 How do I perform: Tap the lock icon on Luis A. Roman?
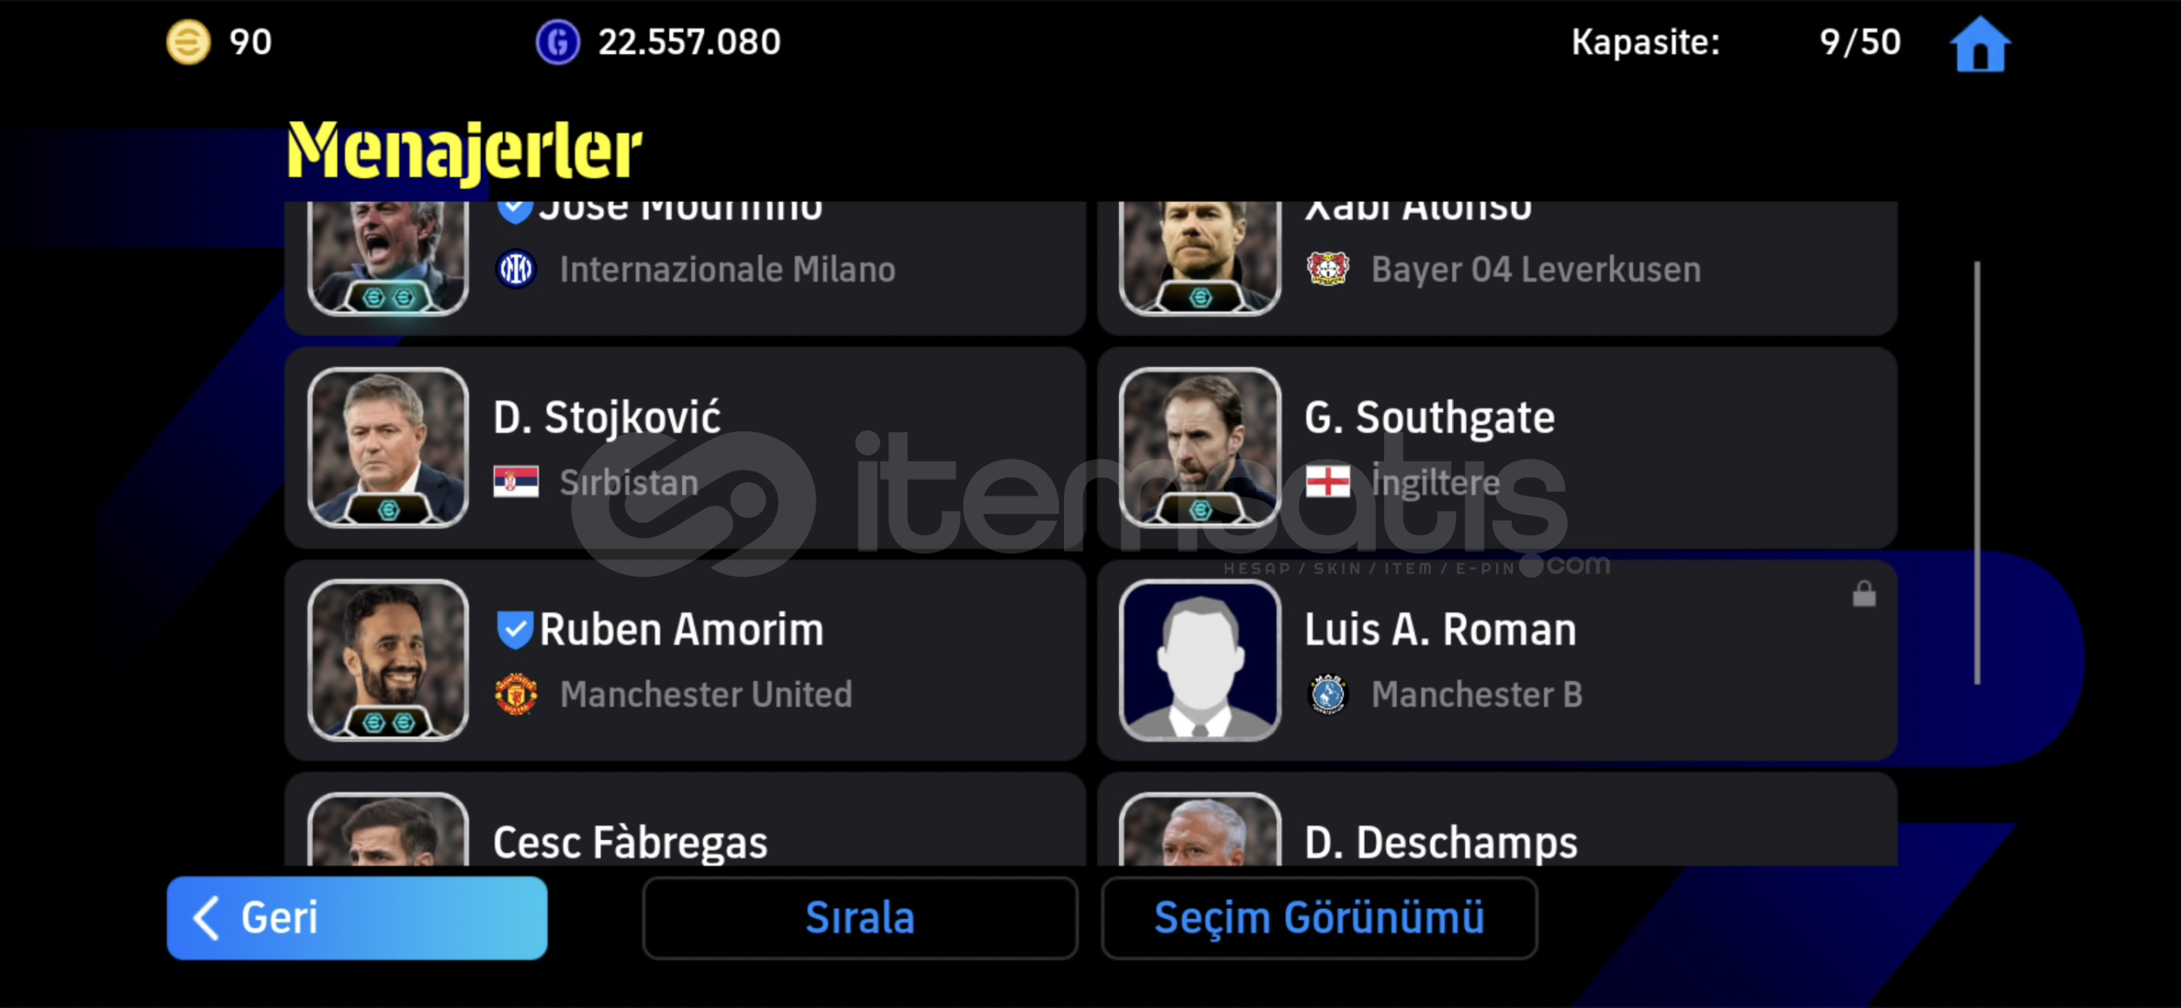1864,594
